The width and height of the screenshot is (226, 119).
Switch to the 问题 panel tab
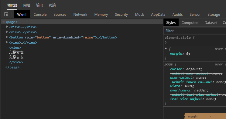click(27, 5)
